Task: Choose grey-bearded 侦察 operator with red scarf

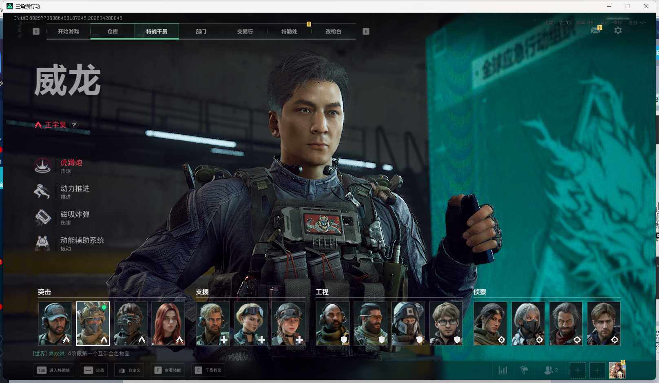Action: [566, 323]
